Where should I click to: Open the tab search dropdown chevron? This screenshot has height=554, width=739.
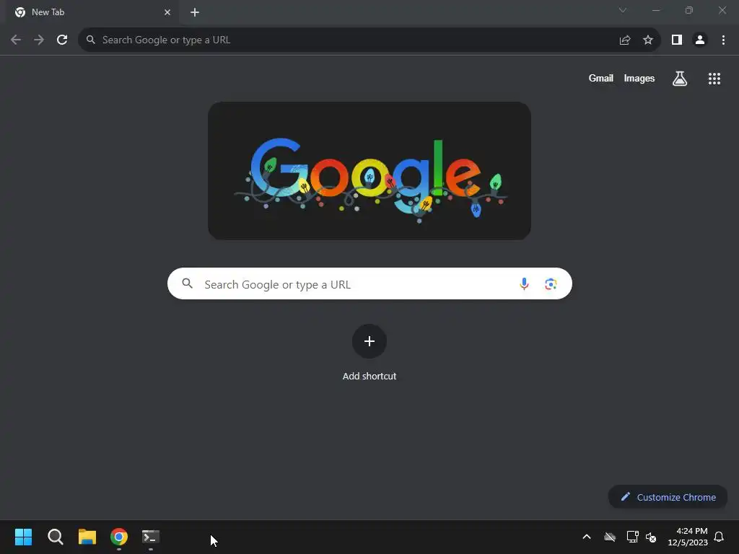point(623,10)
